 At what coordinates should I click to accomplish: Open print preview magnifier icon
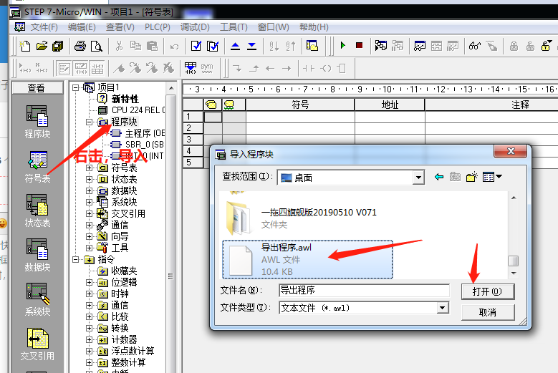(x=97, y=46)
